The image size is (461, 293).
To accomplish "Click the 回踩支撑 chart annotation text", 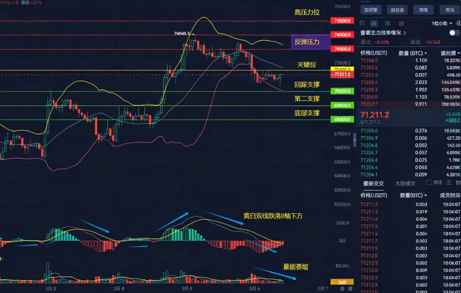I will (x=307, y=85).
